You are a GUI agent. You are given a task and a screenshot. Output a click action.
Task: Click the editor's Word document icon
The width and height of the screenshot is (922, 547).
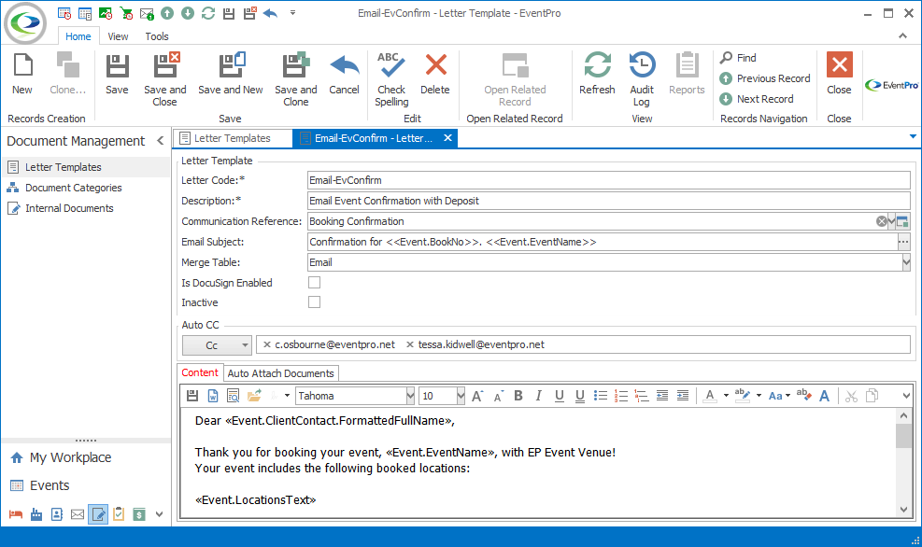coord(213,396)
